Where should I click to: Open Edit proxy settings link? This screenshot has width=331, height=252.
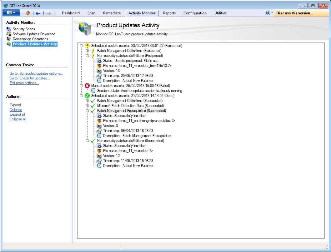point(24,83)
